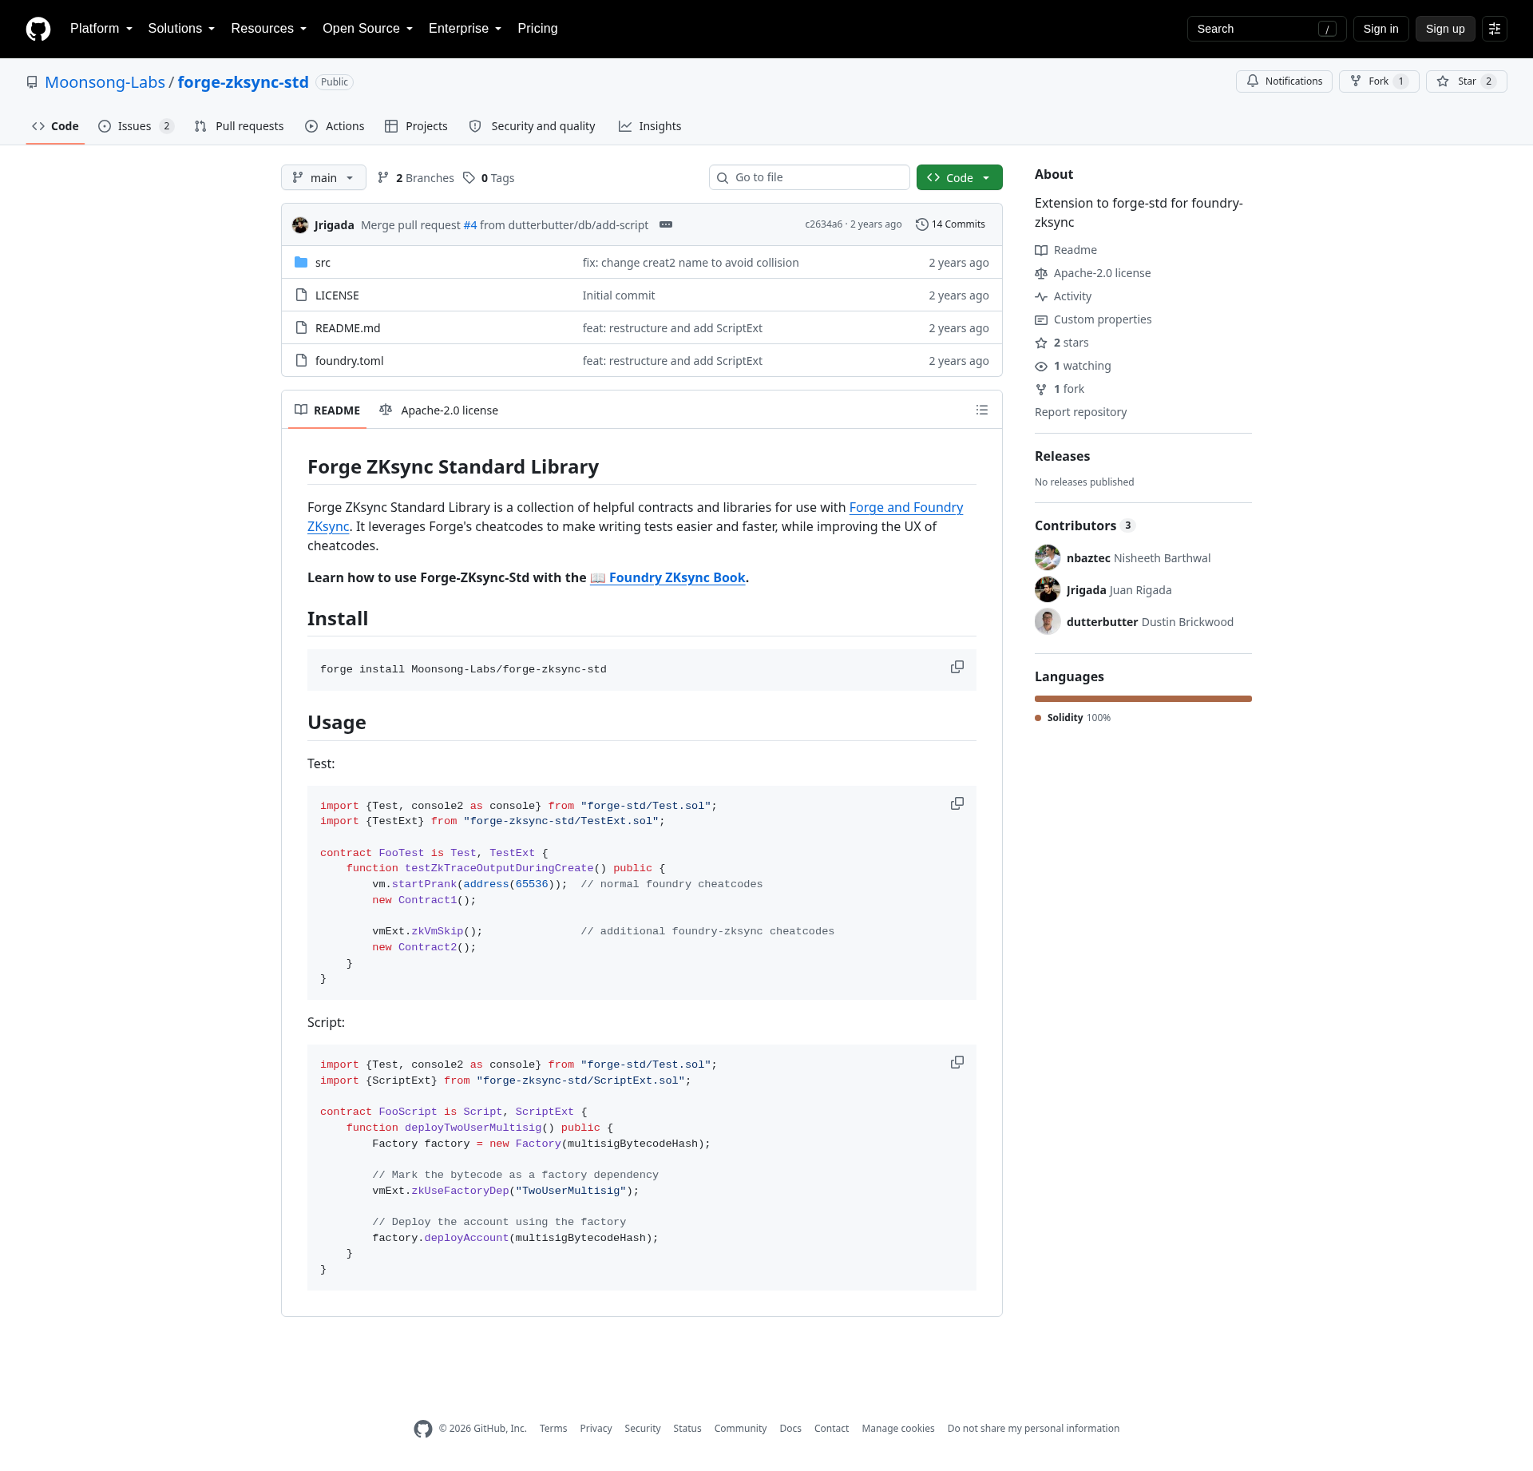Focus the header Search box
Screen dimensions: 1533x1471
point(1267,29)
